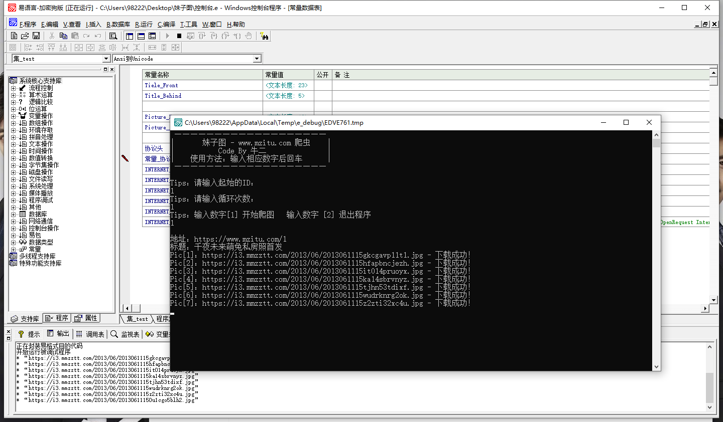The width and height of the screenshot is (723, 422).
Task: Click the binoculars help search icon
Action: pos(264,36)
